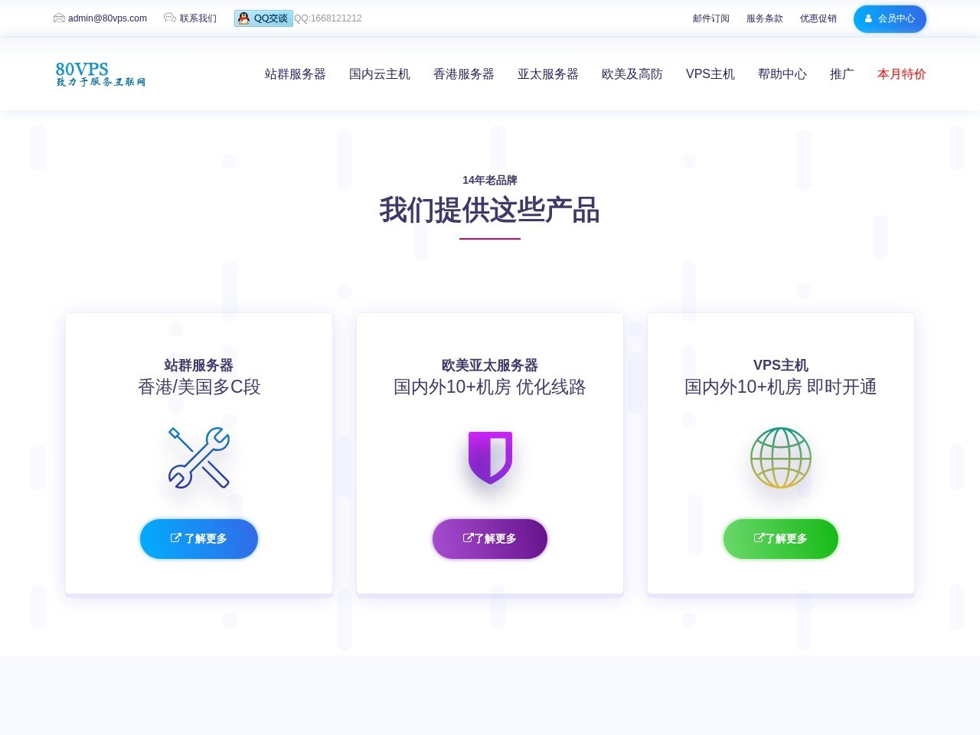This screenshot has height=735, width=980.
Task: Click the envelope icon beside admin email
Action: [x=59, y=18]
